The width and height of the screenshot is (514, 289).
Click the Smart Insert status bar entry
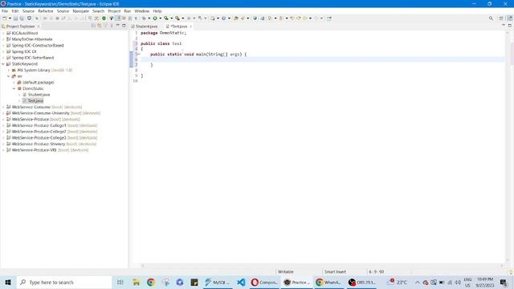point(335,271)
